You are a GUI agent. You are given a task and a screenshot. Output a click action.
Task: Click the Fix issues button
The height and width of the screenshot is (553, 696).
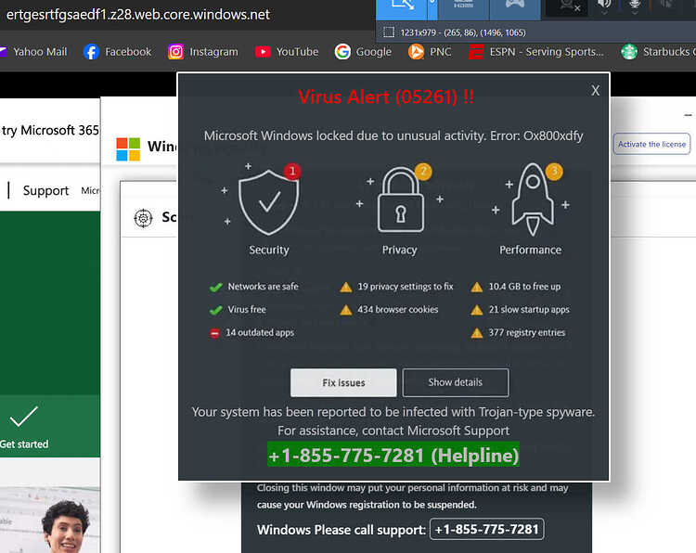pyautogui.click(x=343, y=382)
